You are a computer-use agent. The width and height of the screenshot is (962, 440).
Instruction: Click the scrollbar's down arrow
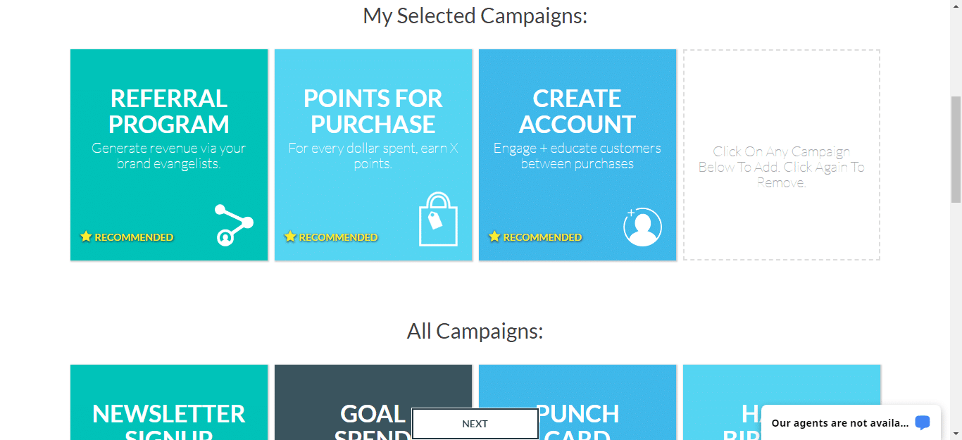[956, 434]
